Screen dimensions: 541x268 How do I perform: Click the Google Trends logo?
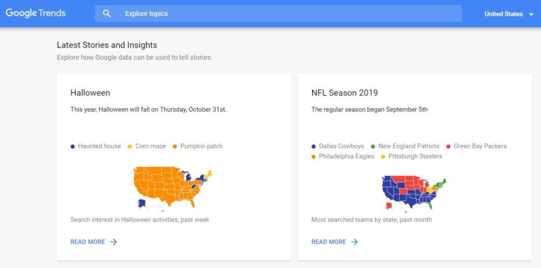point(36,13)
